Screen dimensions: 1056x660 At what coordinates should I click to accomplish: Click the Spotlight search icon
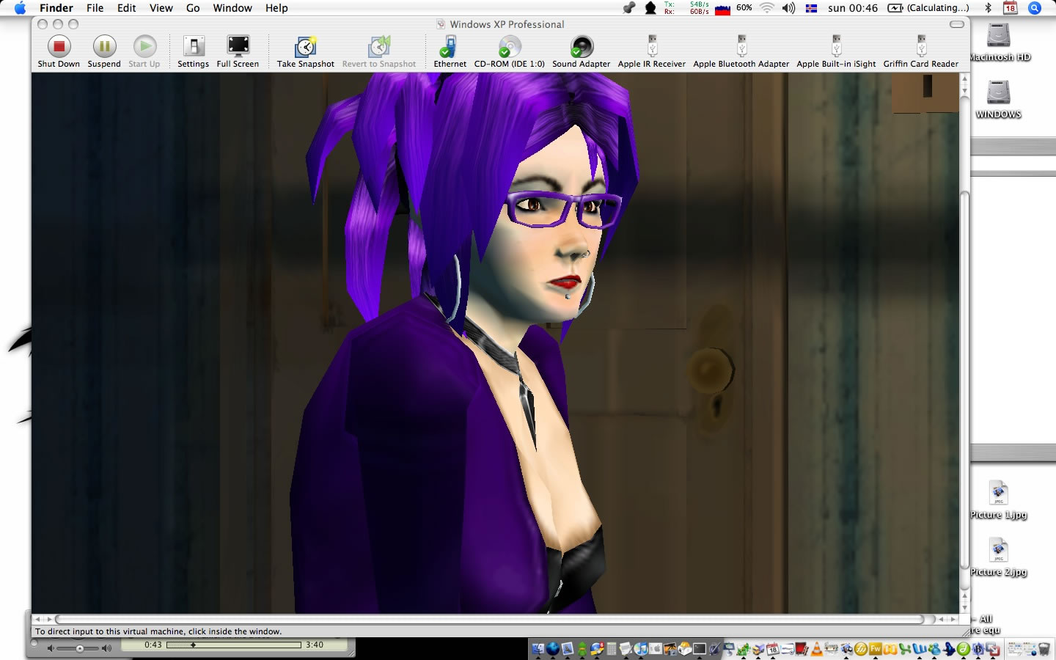(1035, 8)
